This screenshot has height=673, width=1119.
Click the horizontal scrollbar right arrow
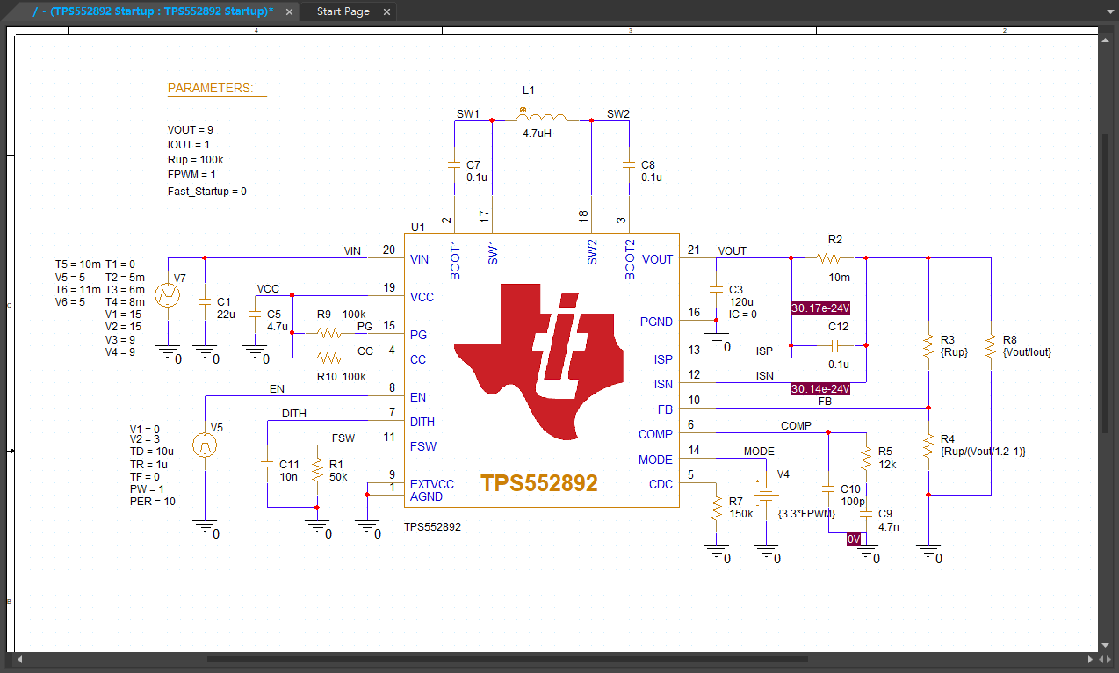pos(1091,659)
